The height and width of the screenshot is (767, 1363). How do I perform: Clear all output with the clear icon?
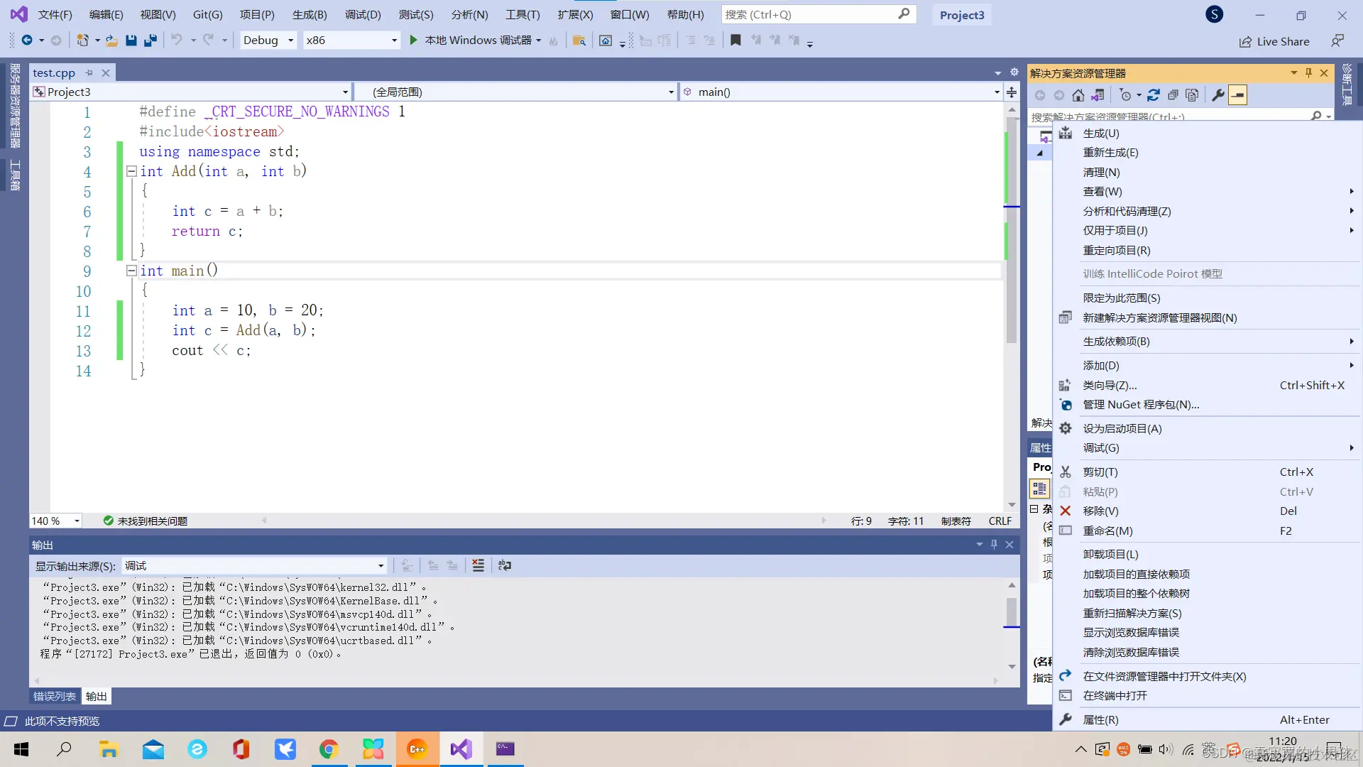click(478, 566)
